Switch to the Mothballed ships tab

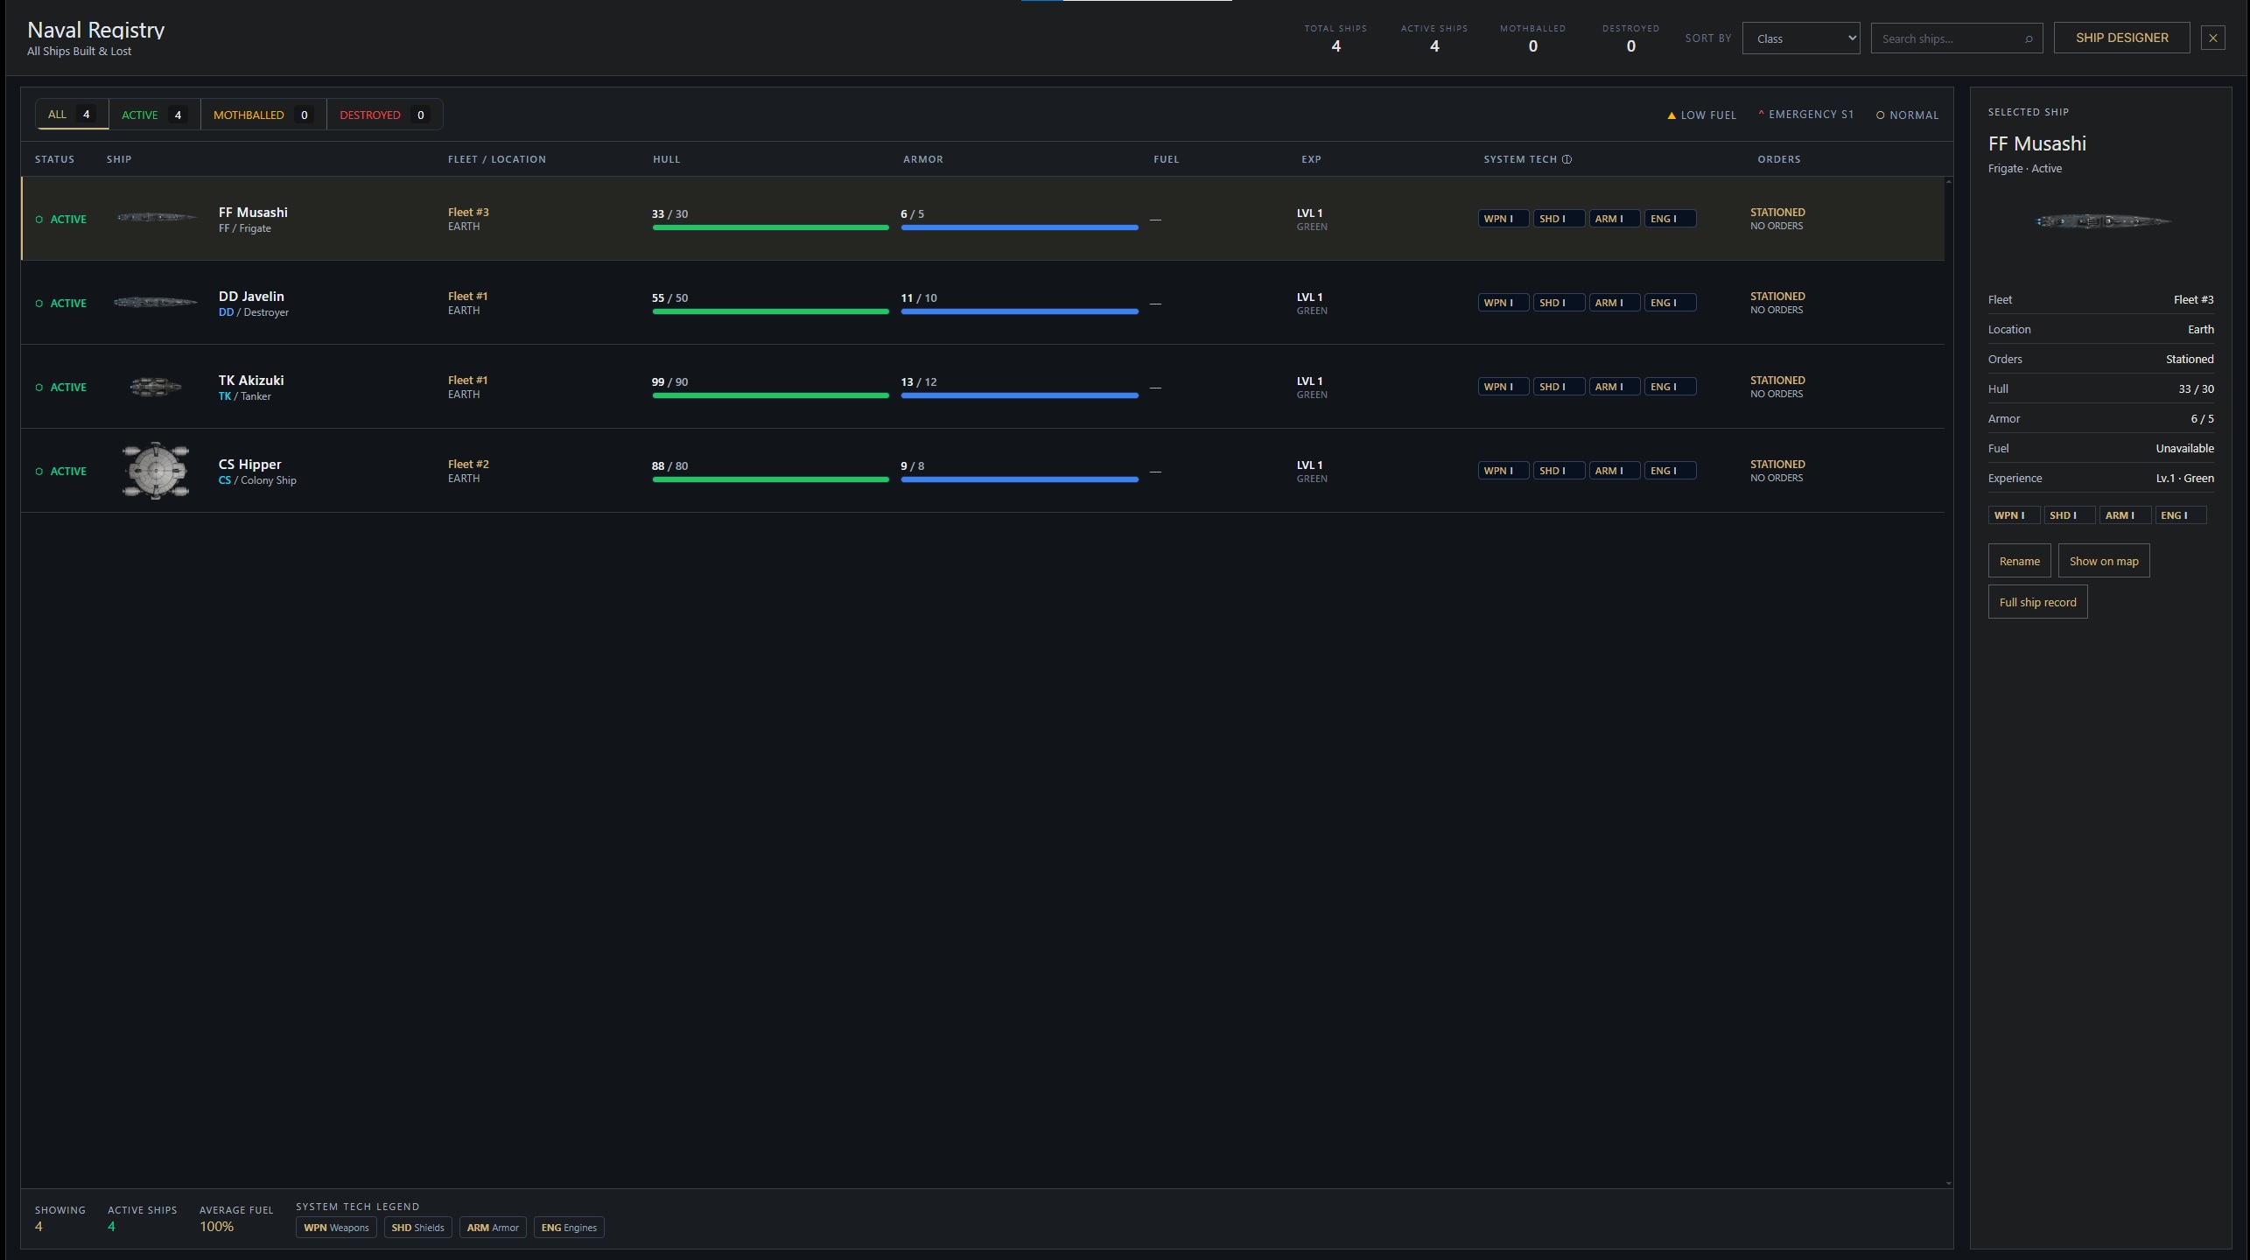tap(263, 115)
